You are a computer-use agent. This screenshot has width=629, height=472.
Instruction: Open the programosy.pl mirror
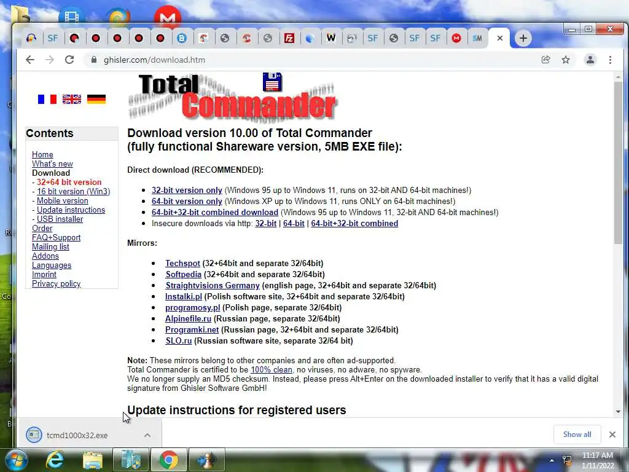[x=192, y=307]
